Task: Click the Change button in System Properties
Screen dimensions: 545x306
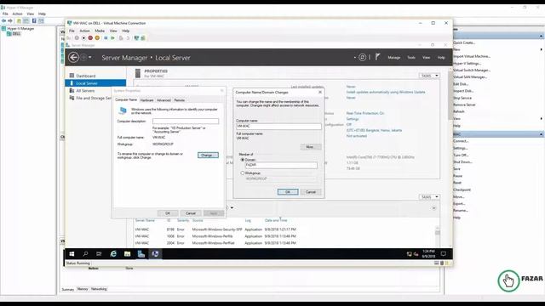Action: pos(208,155)
